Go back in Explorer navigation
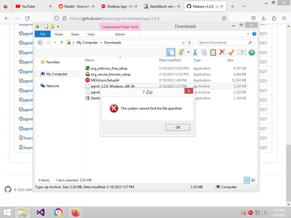 point(40,43)
